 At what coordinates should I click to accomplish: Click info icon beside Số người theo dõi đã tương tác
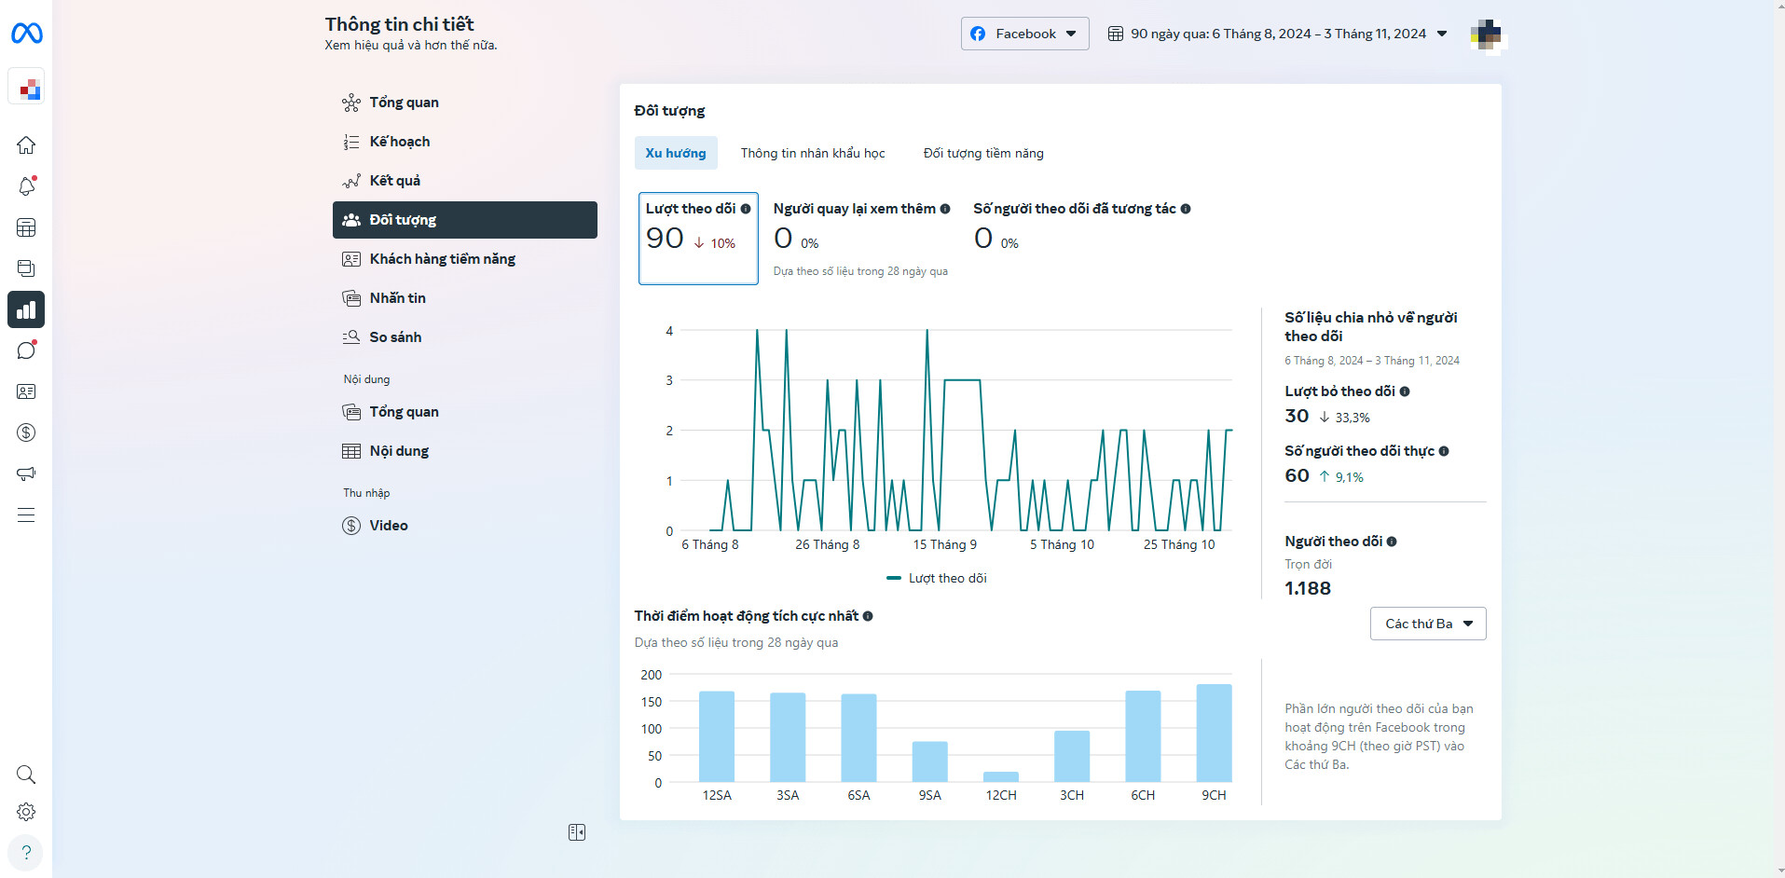pos(1186,209)
